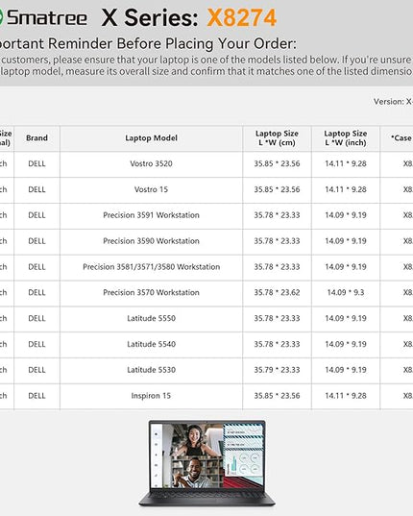Click the inch size cell in Precision 3591 row

click(346, 215)
